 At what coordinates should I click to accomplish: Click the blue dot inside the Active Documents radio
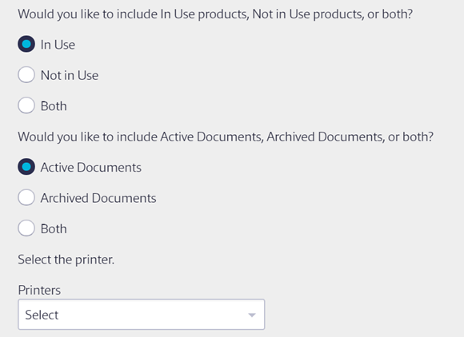coord(26,167)
